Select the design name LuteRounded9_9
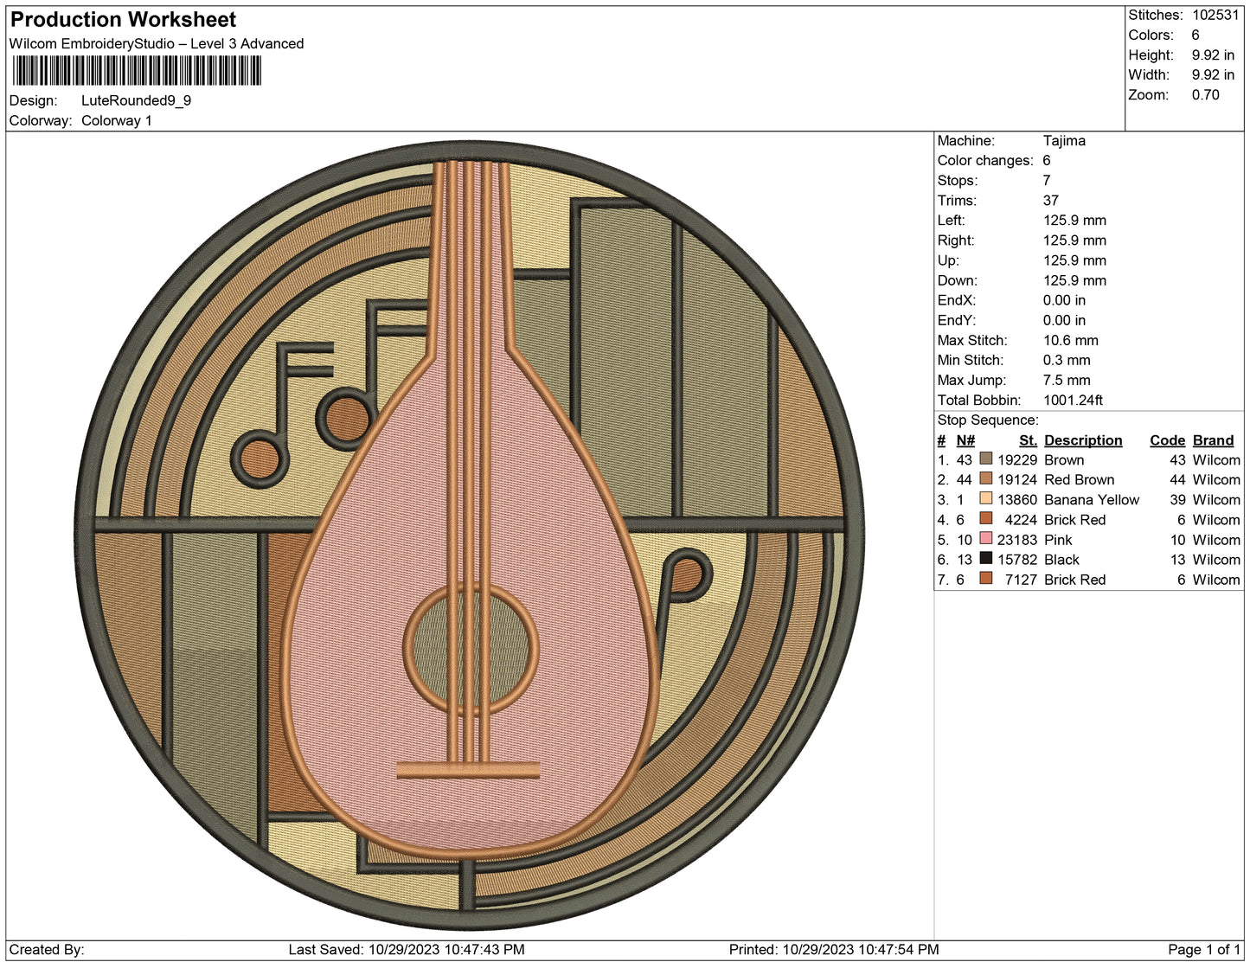Viewport: 1250px width, 962px height. point(134,101)
